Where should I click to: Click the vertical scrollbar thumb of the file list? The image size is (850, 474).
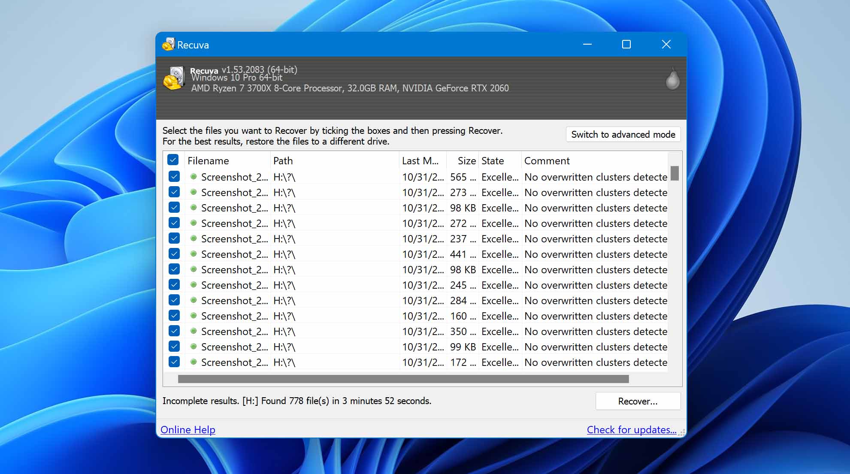click(675, 173)
